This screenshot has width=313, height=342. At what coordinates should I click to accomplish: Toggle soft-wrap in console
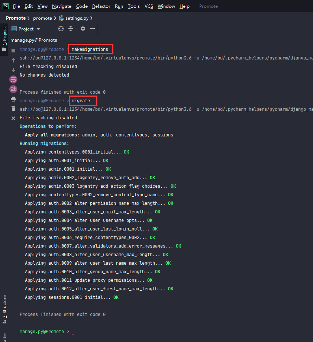point(13,80)
